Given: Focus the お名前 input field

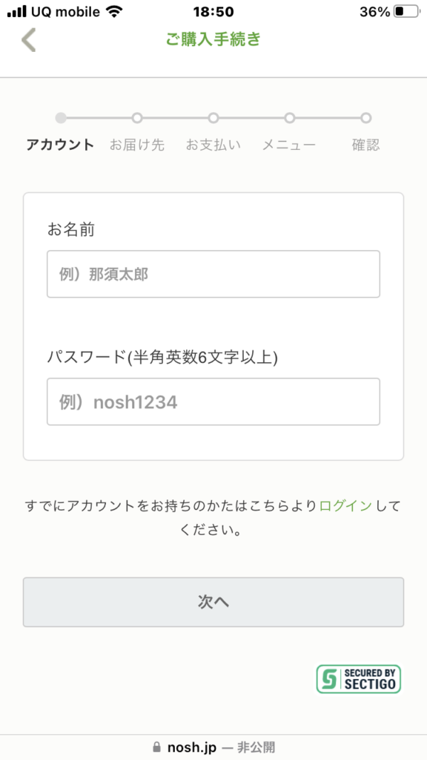Looking at the screenshot, I should pos(213,274).
